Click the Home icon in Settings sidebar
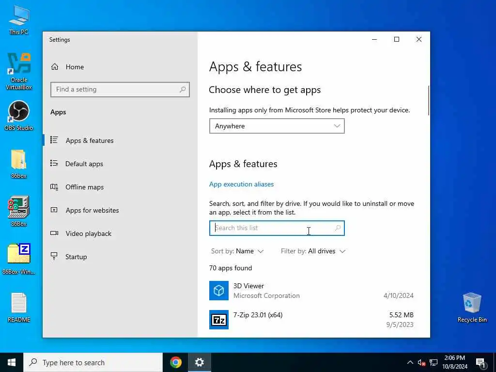Image resolution: width=496 pixels, height=372 pixels. point(55,67)
